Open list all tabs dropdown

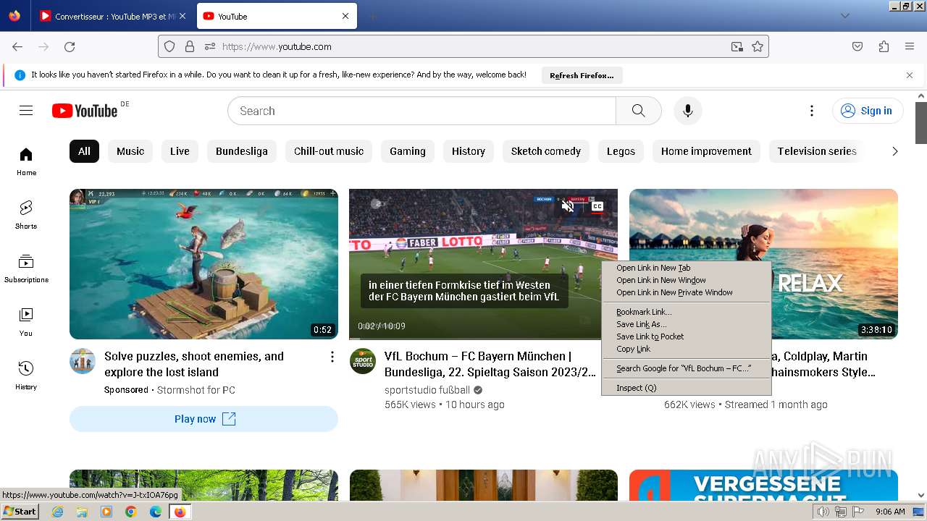845,16
